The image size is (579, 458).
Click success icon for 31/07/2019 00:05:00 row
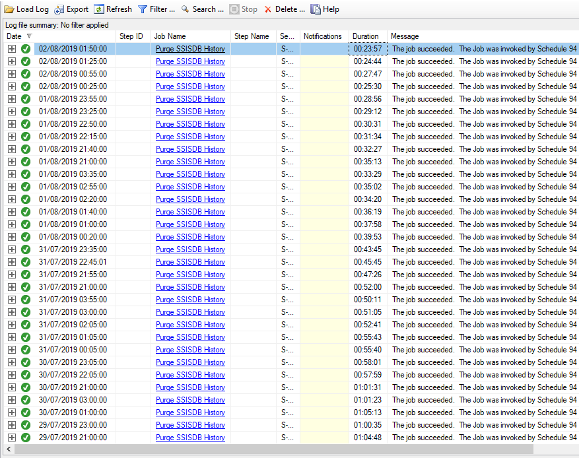coord(26,350)
